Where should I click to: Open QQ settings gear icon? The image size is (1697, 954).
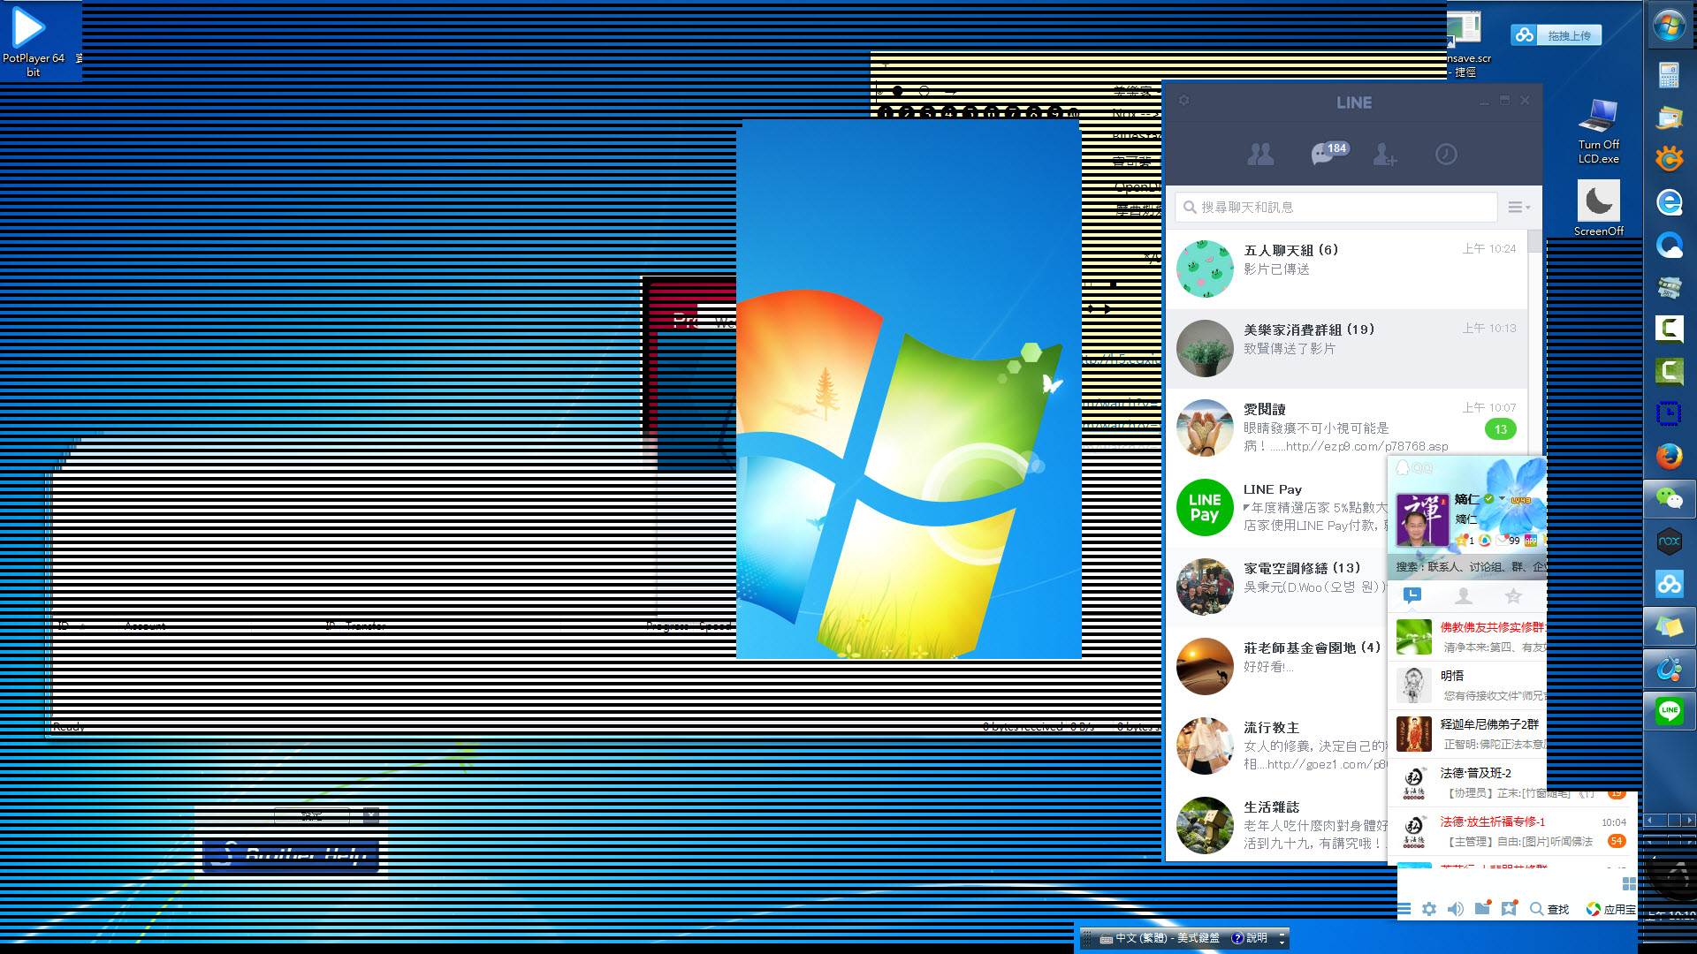(1429, 909)
